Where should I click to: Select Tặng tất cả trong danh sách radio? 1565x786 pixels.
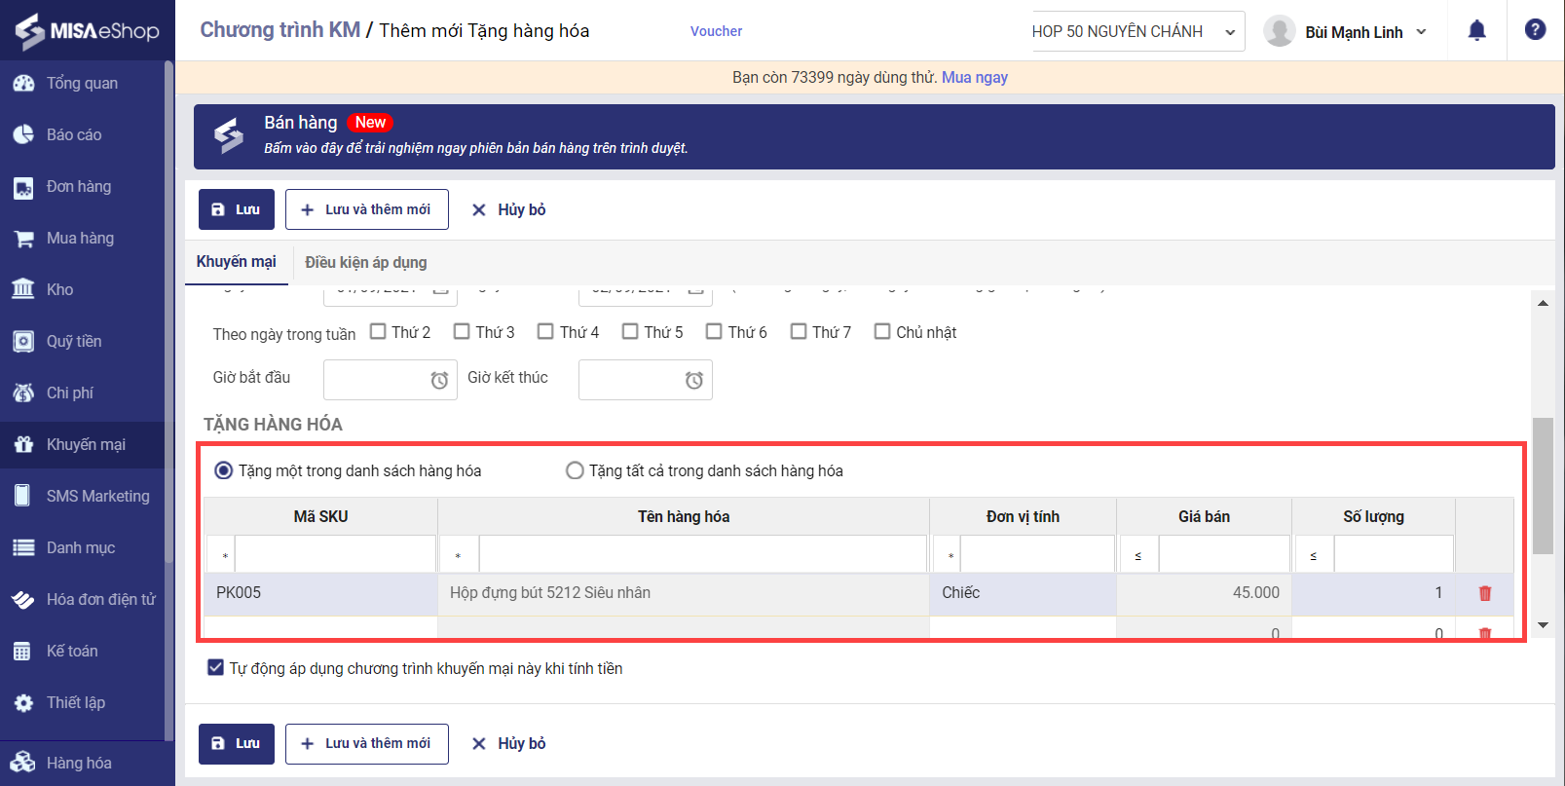point(575,470)
